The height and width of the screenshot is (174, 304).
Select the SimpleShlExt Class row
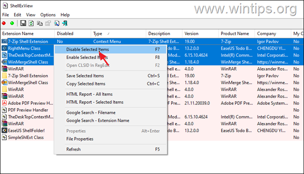[x=27, y=137]
